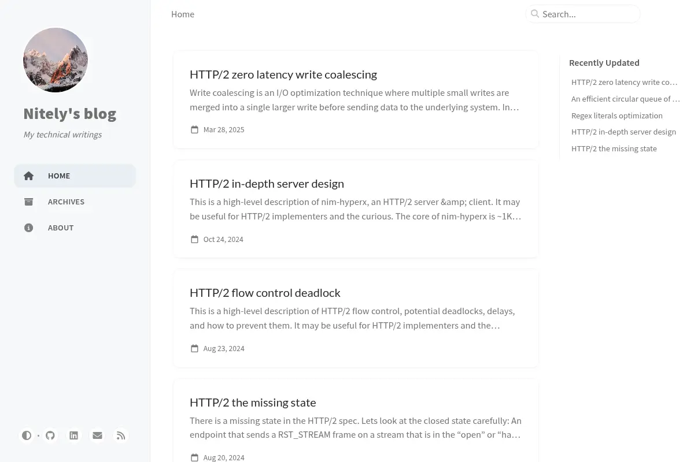Open the GitHub profile icon

50,435
